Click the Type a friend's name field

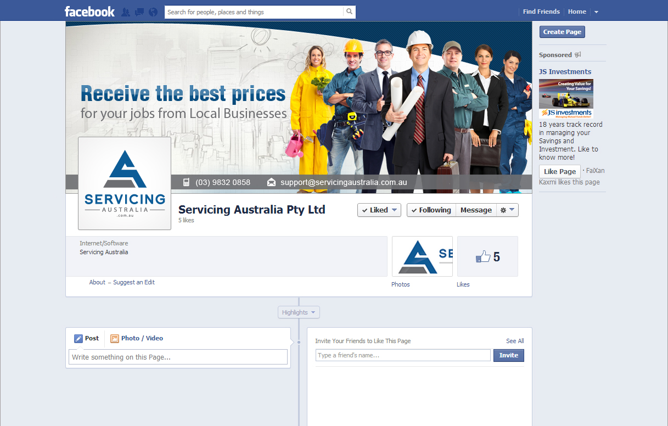pos(403,355)
